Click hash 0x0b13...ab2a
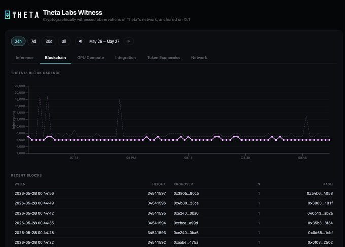The width and height of the screenshot is (345, 247). [x=320, y=213]
